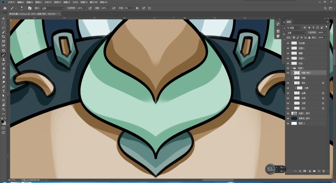Open the 编辑(E) menu
Image resolution: width=336 pixels, height=183 pixels.
click(x=21, y=2)
